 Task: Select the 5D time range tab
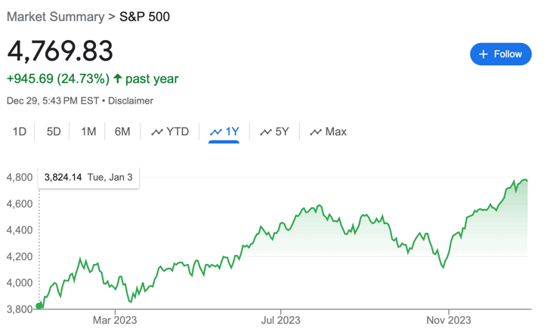[x=54, y=132]
